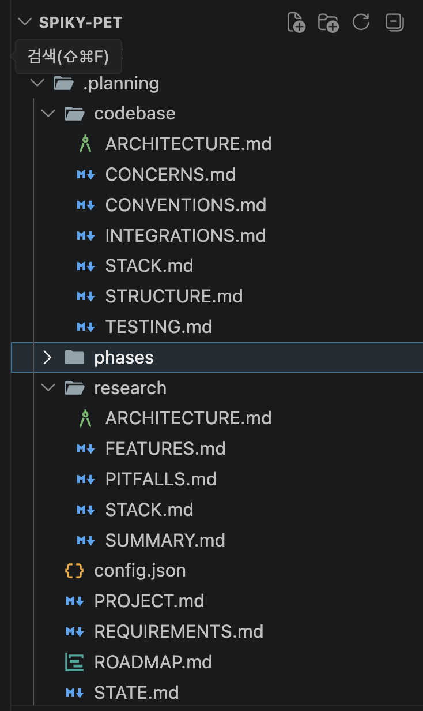Click the codebase folder icon

click(x=74, y=114)
